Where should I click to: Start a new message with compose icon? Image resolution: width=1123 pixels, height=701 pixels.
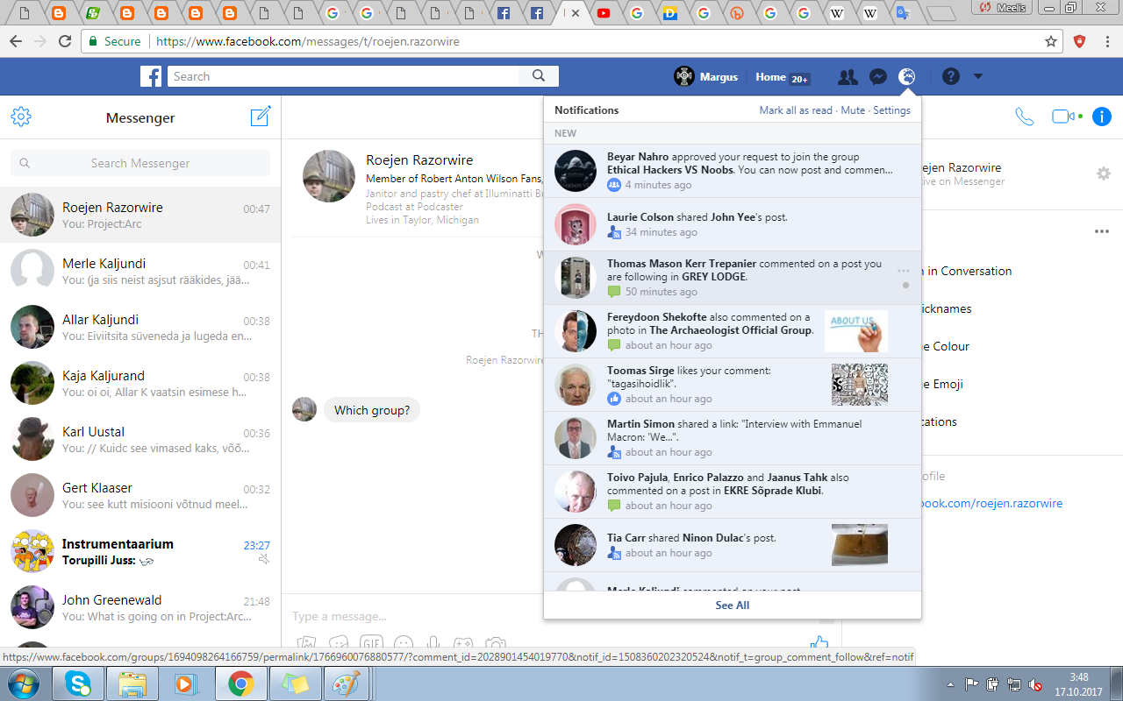point(261,117)
